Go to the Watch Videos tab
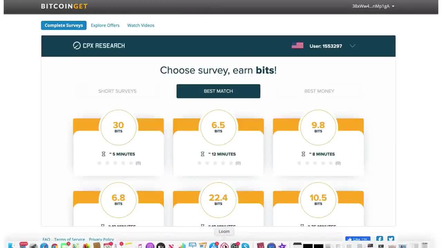This screenshot has height=248, width=442. [x=141, y=25]
